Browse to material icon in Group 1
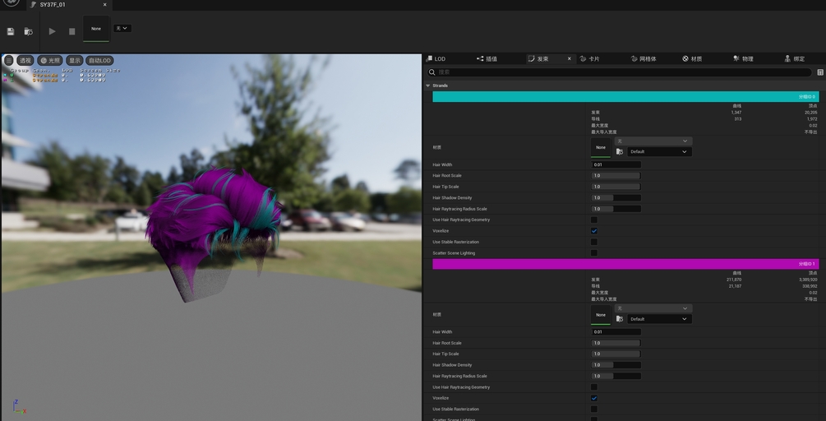 [x=620, y=319]
